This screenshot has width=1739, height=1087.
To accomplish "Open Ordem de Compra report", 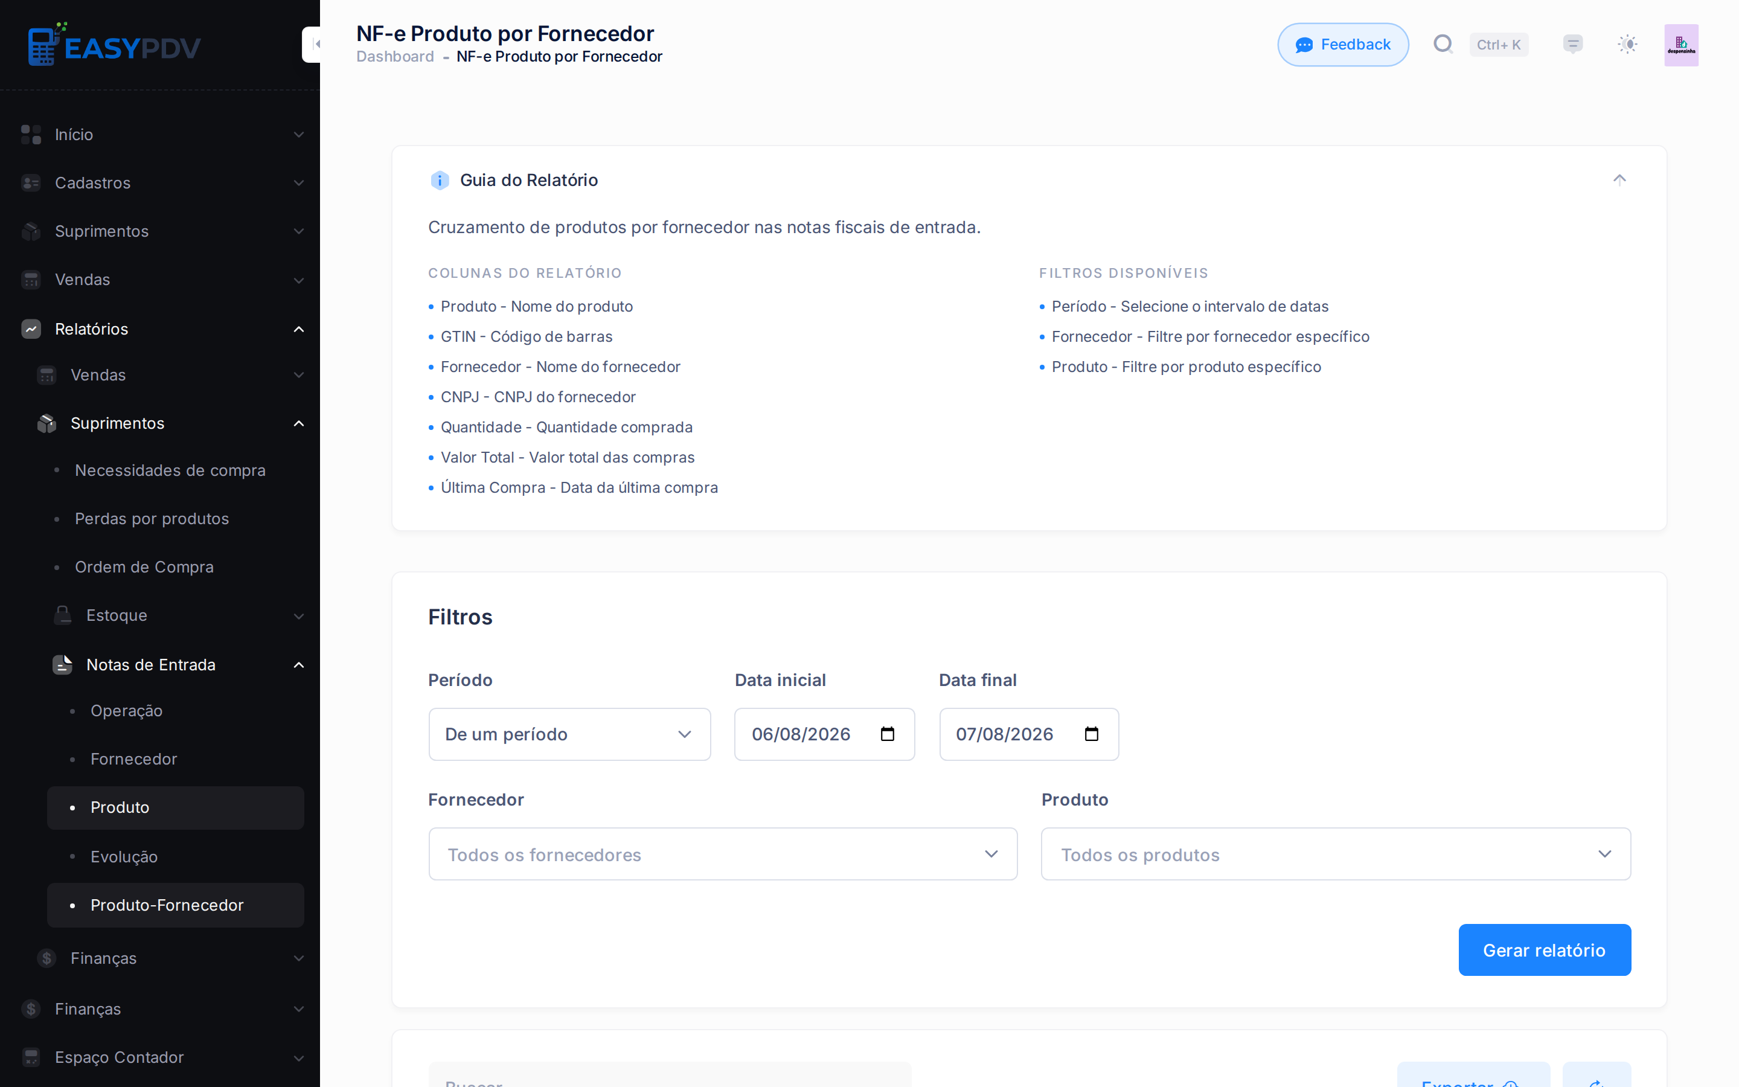I will 144,567.
